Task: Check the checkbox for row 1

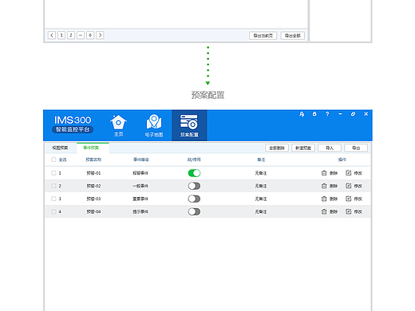Action: coord(53,173)
